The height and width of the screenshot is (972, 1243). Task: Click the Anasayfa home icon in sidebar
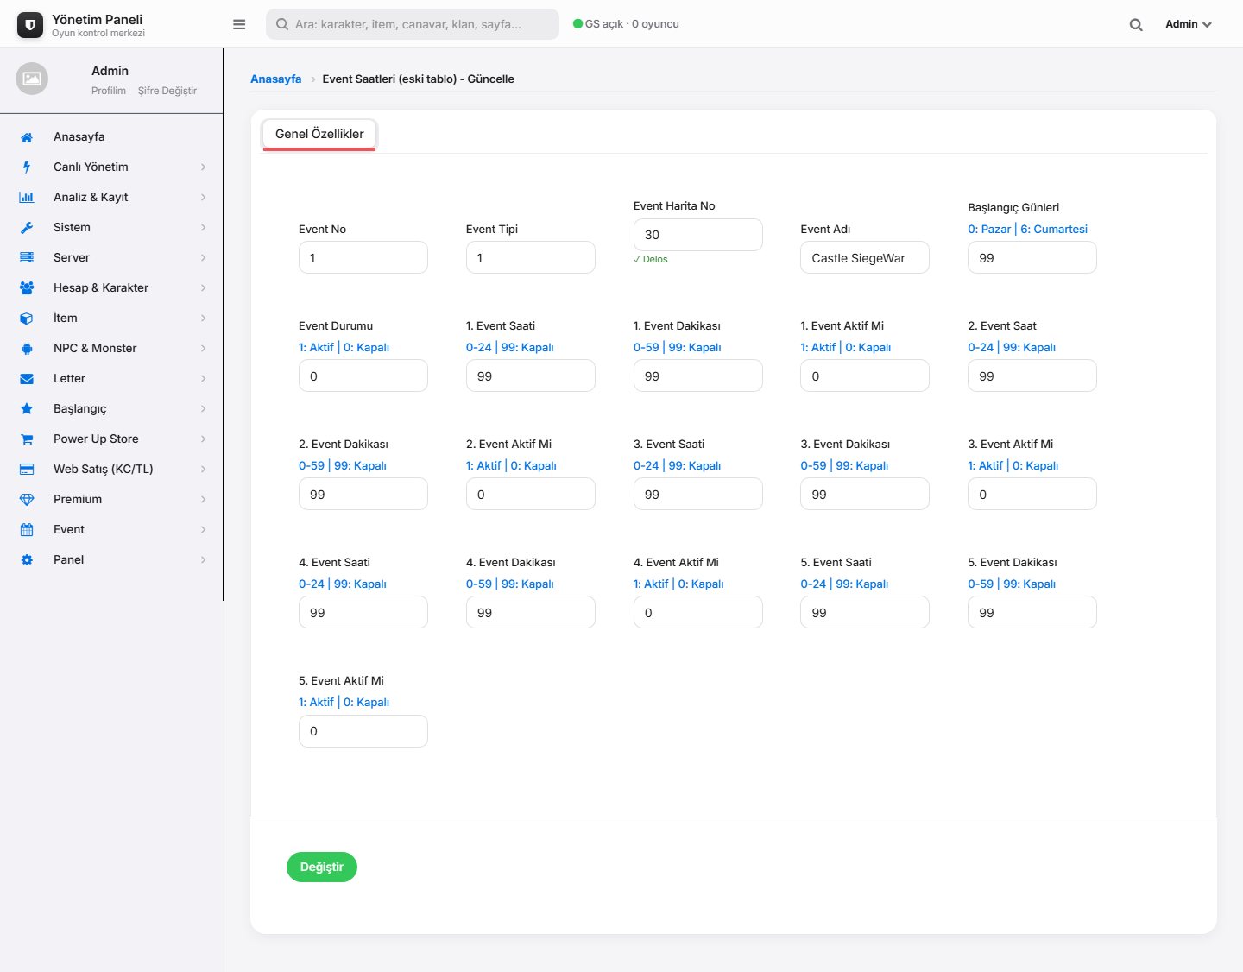pos(27,137)
